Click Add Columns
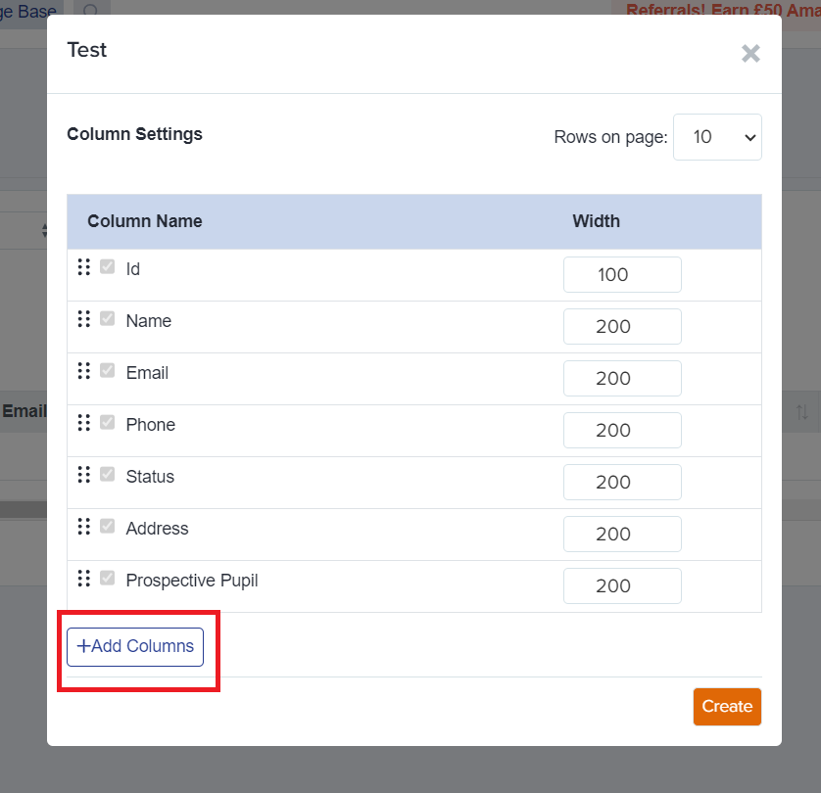The image size is (821, 793). click(134, 646)
